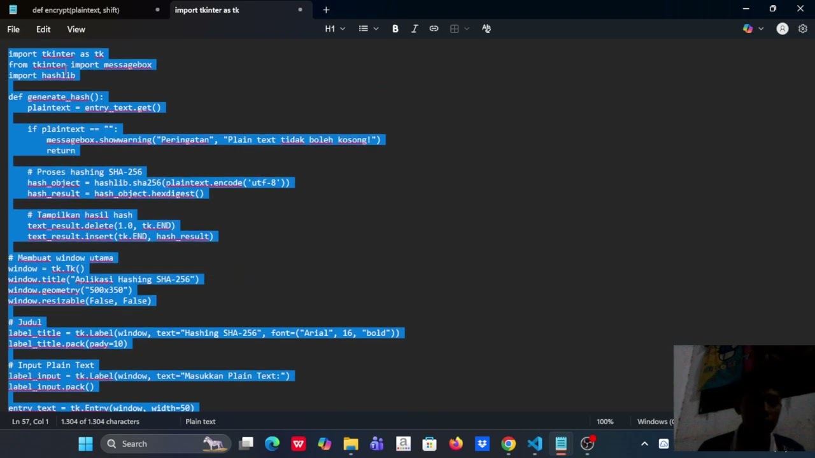Toggle bold formatting in Notepad toolbar
The width and height of the screenshot is (815, 458).
395,29
